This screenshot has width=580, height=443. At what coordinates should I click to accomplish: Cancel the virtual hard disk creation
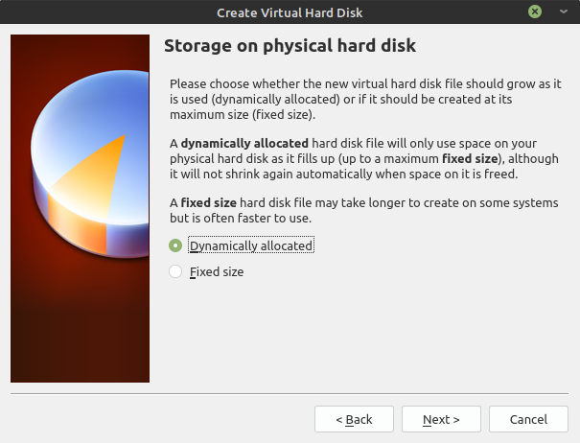[x=528, y=419]
